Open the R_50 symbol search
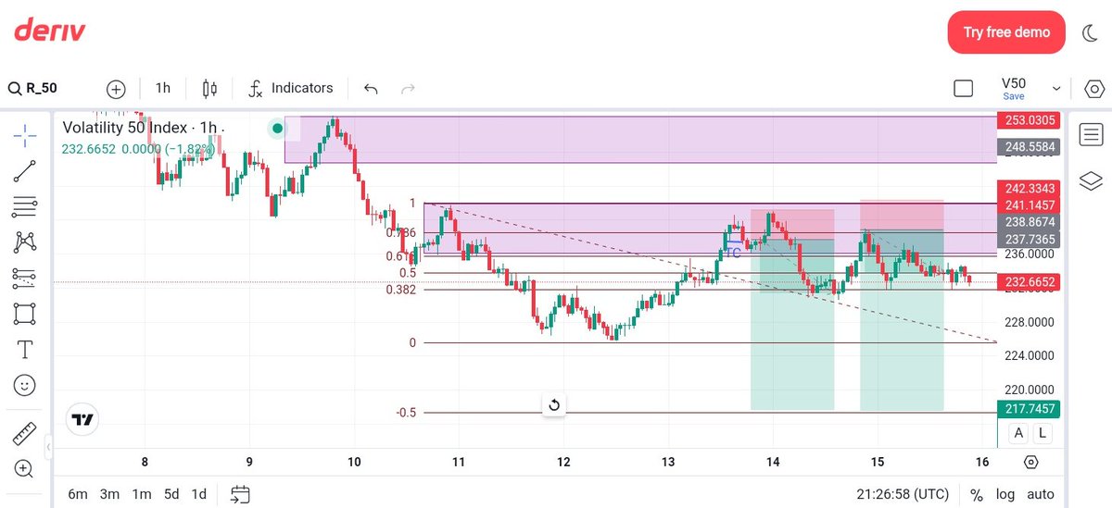The width and height of the screenshot is (1112, 508). pos(32,89)
